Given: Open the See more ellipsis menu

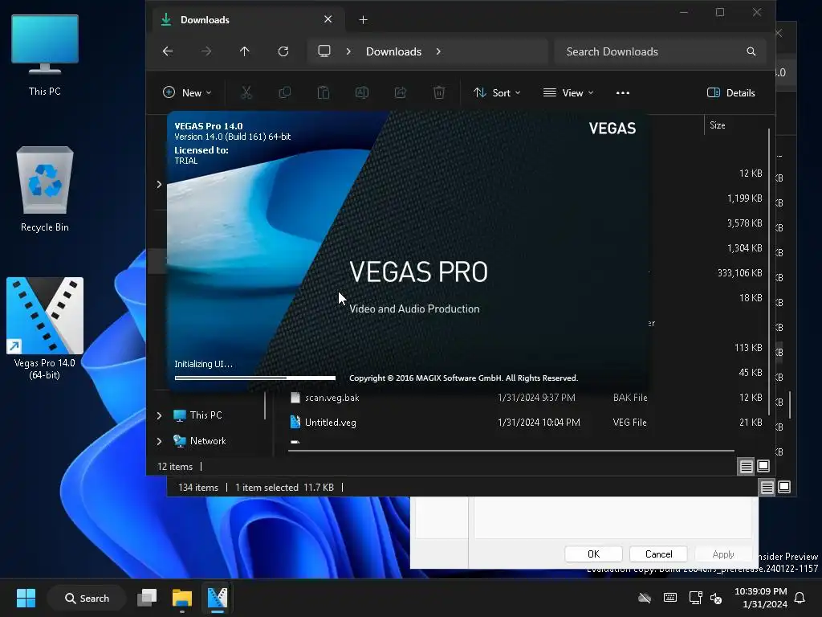Looking at the screenshot, I should [623, 93].
